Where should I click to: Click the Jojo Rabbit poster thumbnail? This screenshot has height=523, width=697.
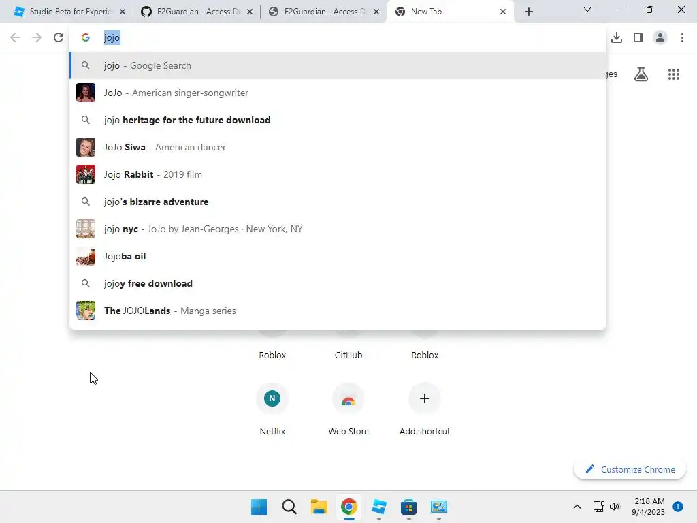(x=86, y=174)
